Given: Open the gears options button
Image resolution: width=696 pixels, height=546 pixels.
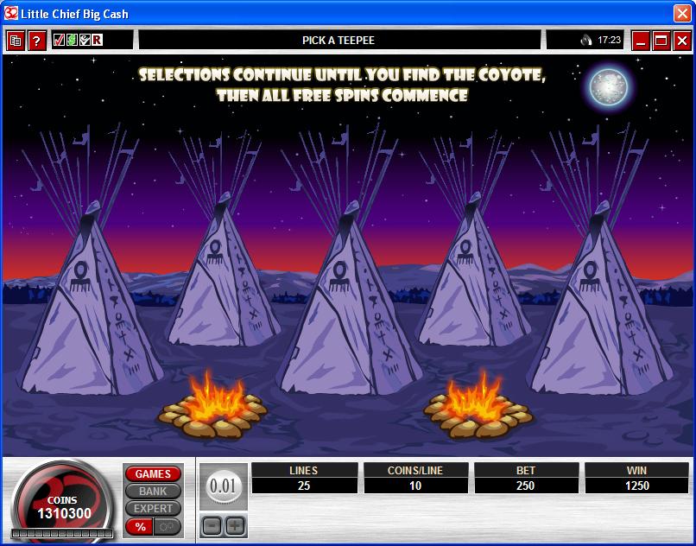Looking at the screenshot, I should coord(167,526).
